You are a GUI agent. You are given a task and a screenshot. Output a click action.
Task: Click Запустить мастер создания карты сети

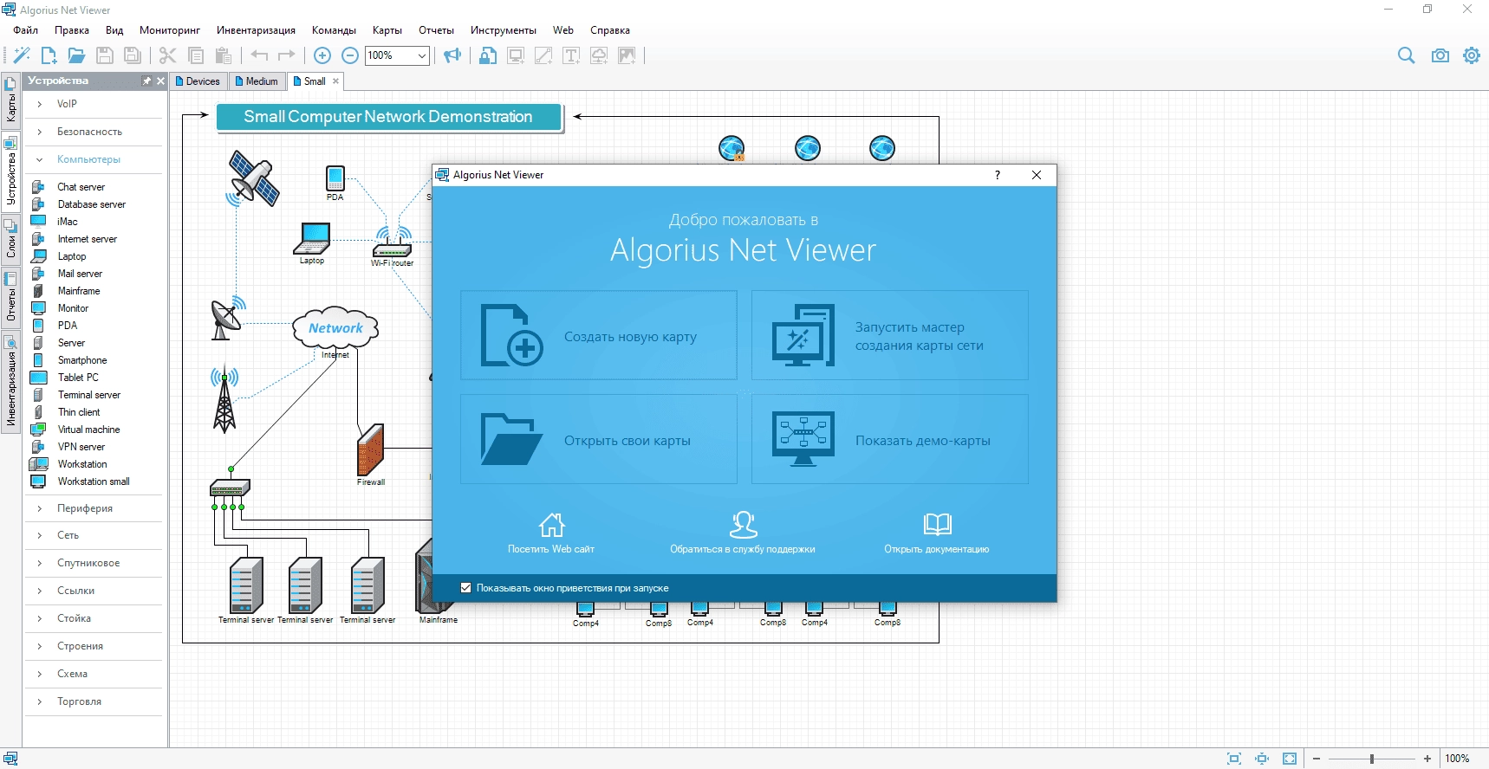point(890,335)
